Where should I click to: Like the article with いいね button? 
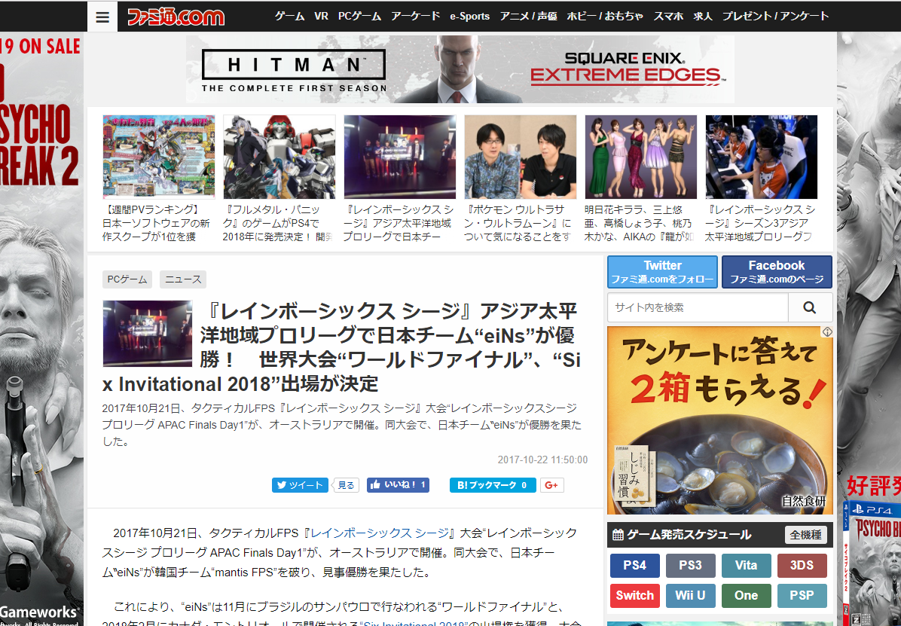click(x=399, y=485)
